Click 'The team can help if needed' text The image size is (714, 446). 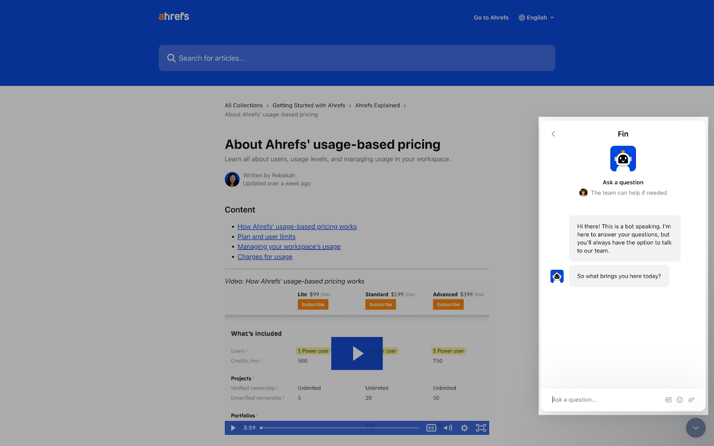tap(629, 193)
